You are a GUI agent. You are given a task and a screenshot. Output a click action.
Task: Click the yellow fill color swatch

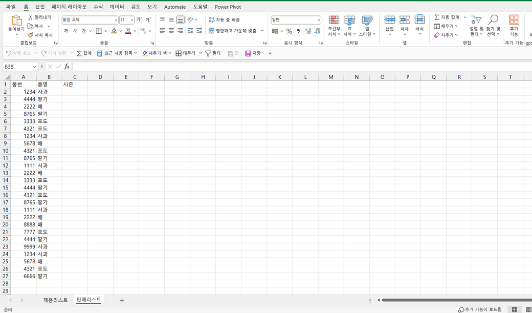coord(114,31)
